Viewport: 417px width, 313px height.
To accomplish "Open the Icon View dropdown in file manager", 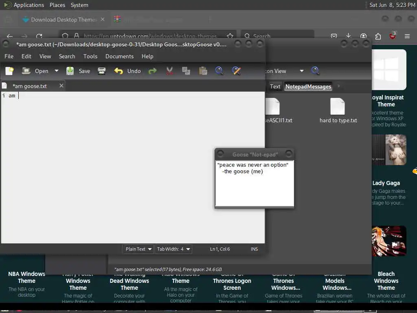I will (285, 71).
